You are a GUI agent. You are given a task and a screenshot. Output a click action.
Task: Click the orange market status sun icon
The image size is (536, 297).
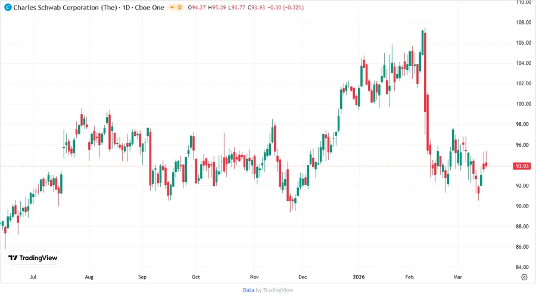tap(172, 7)
